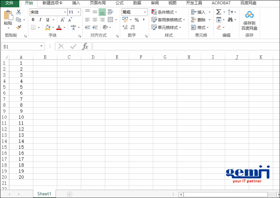Click the Name Box showing B1

[20, 47]
